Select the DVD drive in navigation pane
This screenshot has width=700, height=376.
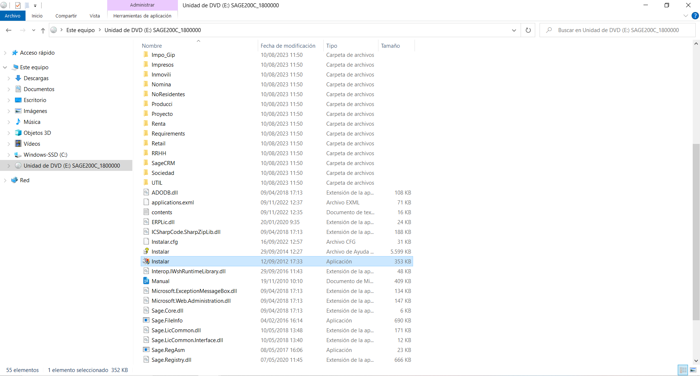pos(66,165)
